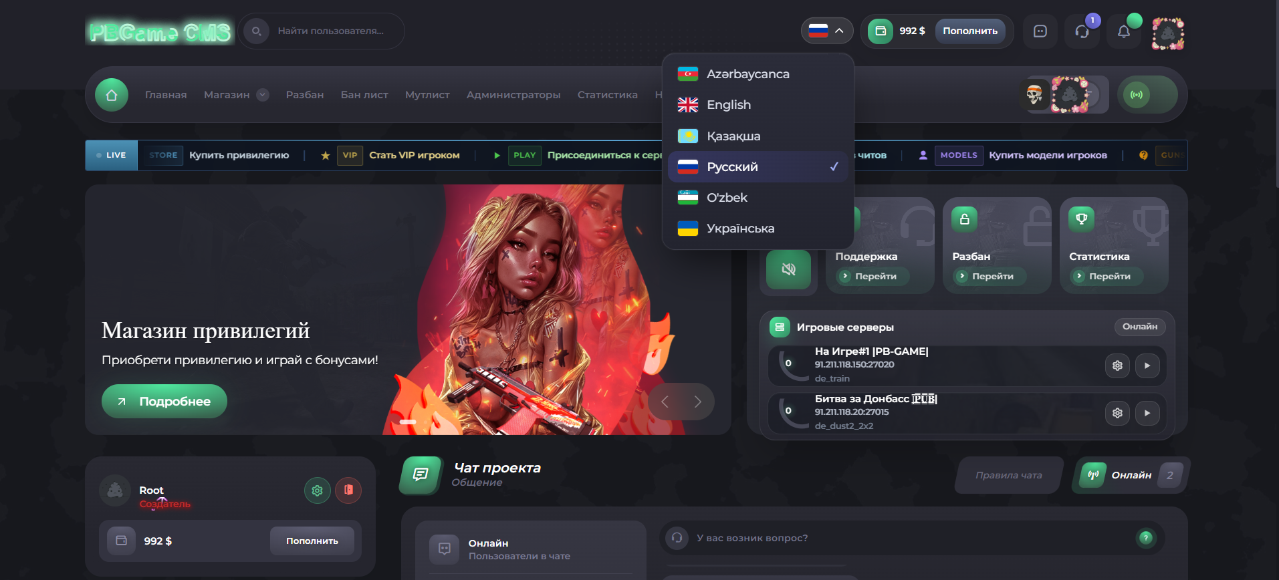The image size is (1279, 580).
Task: Open settings gear for Битва за Донбасс server
Action: coord(1117,413)
